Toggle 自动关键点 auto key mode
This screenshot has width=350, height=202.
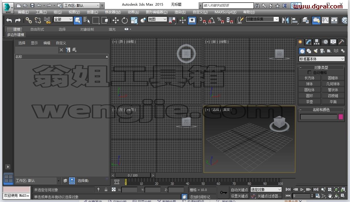239,190
